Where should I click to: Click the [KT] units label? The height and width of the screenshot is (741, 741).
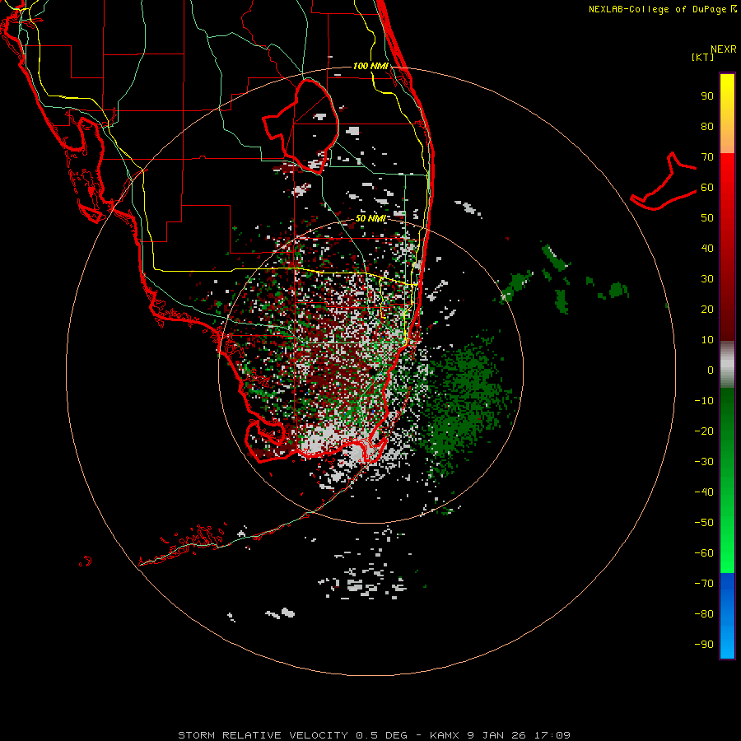(703, 57)
